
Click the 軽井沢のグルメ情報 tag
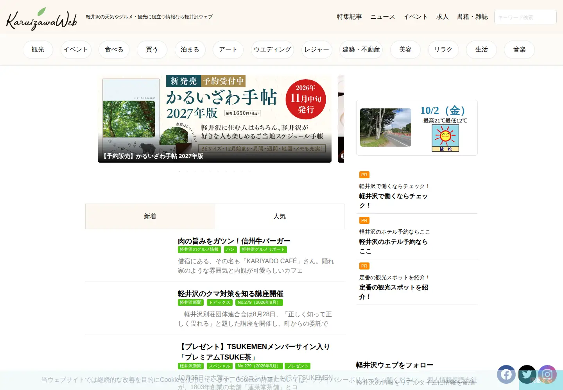click(x=199, y=250)
